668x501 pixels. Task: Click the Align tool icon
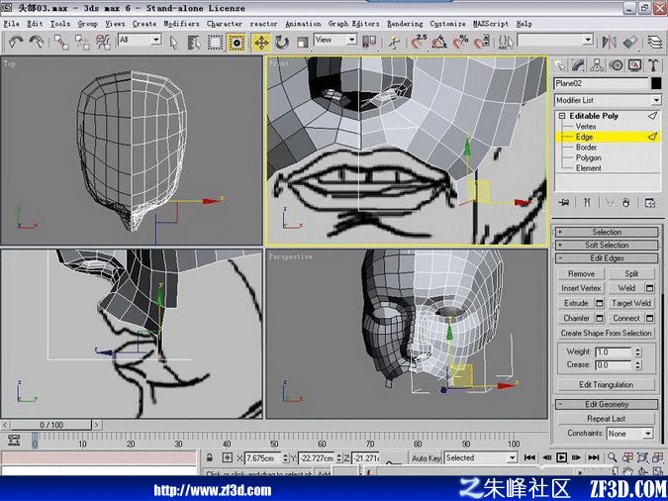pos(629,42)
